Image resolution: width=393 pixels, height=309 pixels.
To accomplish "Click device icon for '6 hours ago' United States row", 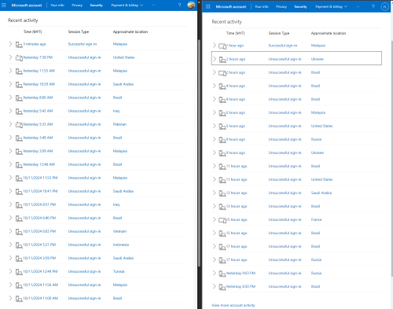I will (222, 127).
